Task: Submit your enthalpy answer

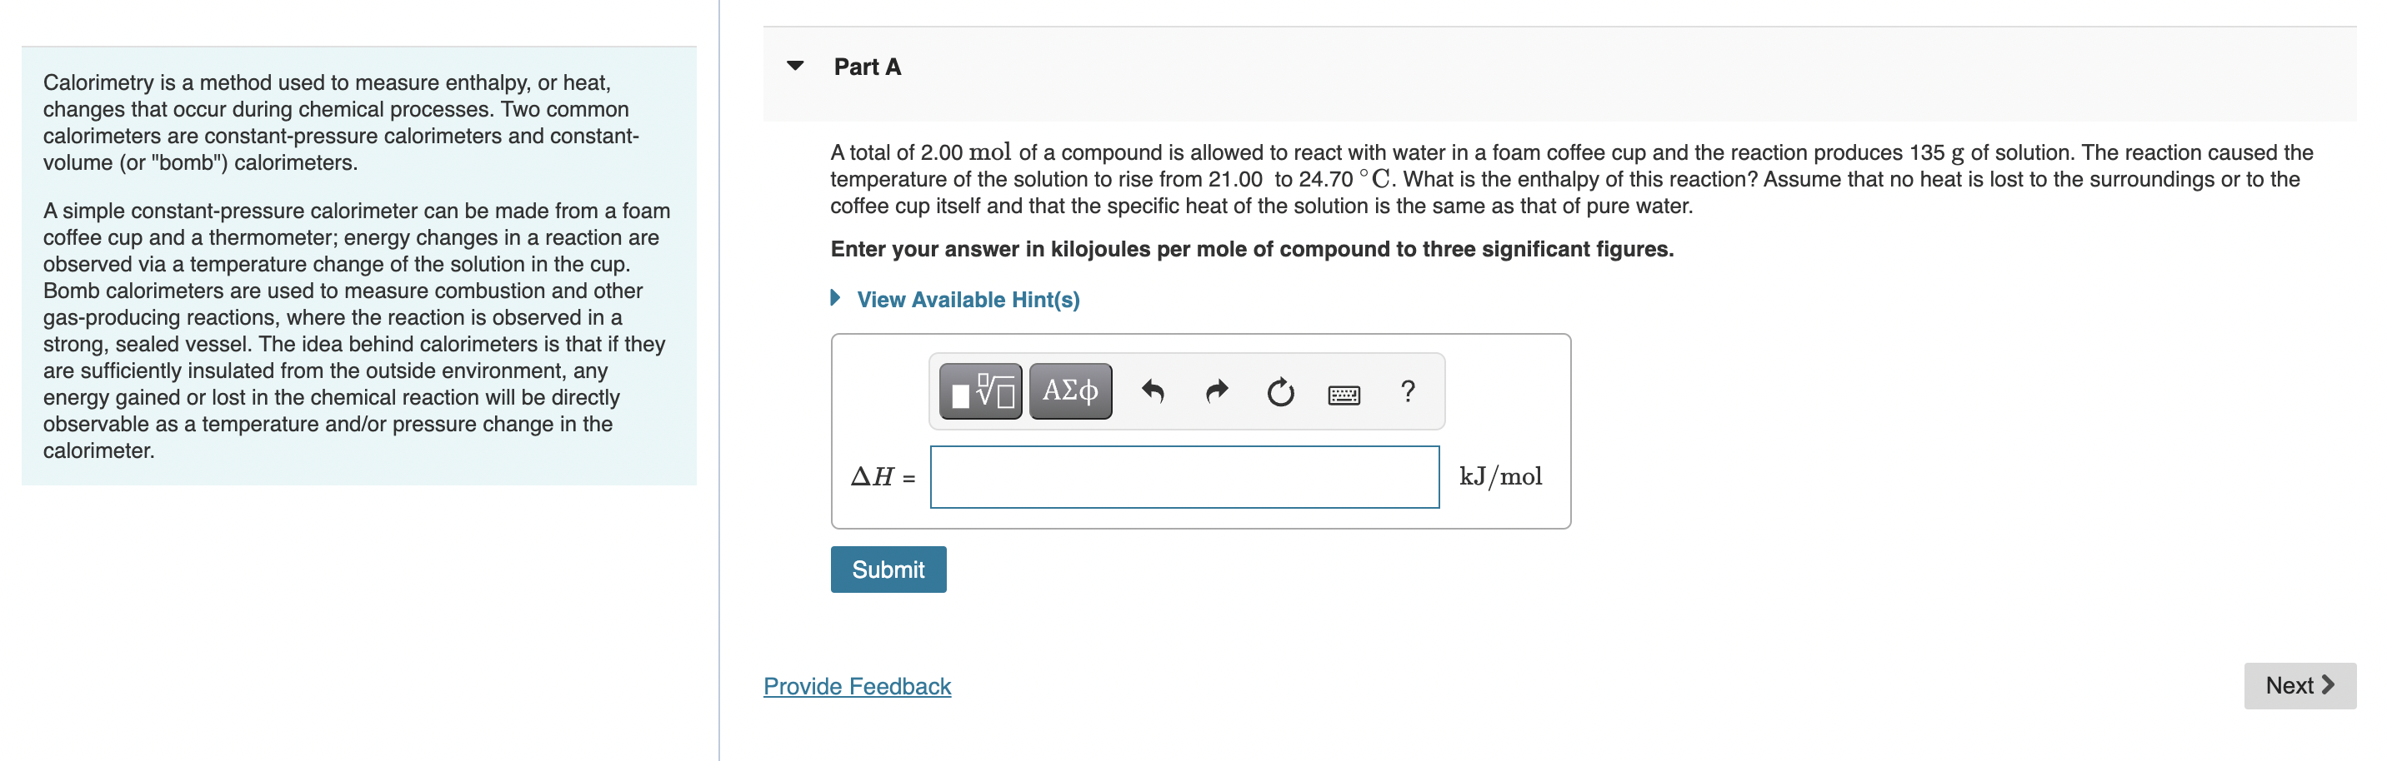Action: pos(888,570)
